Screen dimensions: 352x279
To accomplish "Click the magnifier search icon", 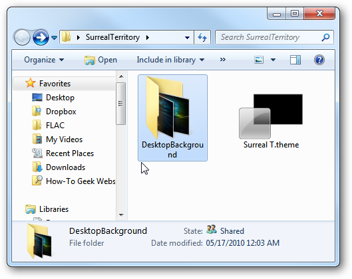I will click(326, 37).
